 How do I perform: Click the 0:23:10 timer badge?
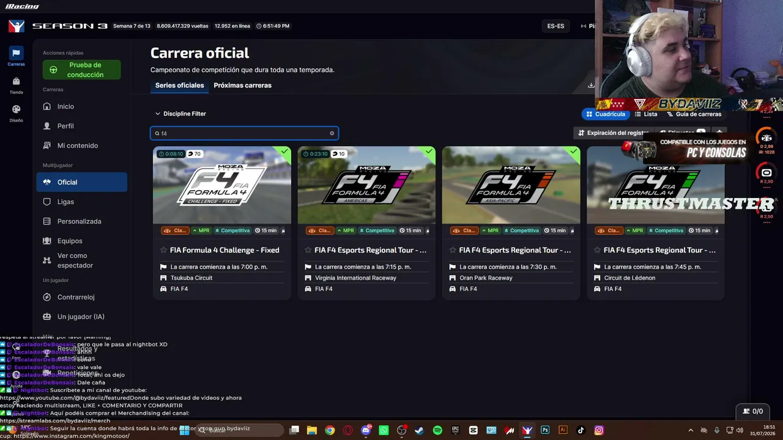pos(315,154)
